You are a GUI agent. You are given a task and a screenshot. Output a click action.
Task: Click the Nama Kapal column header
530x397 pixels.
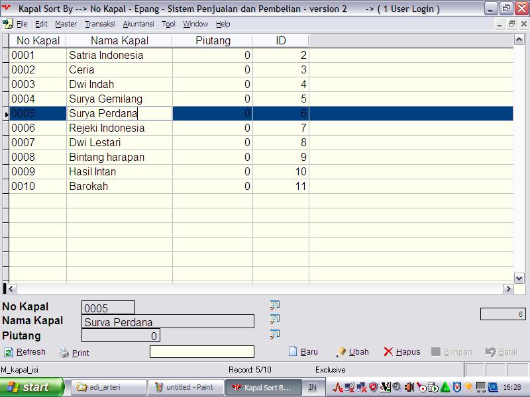(119, 40)
